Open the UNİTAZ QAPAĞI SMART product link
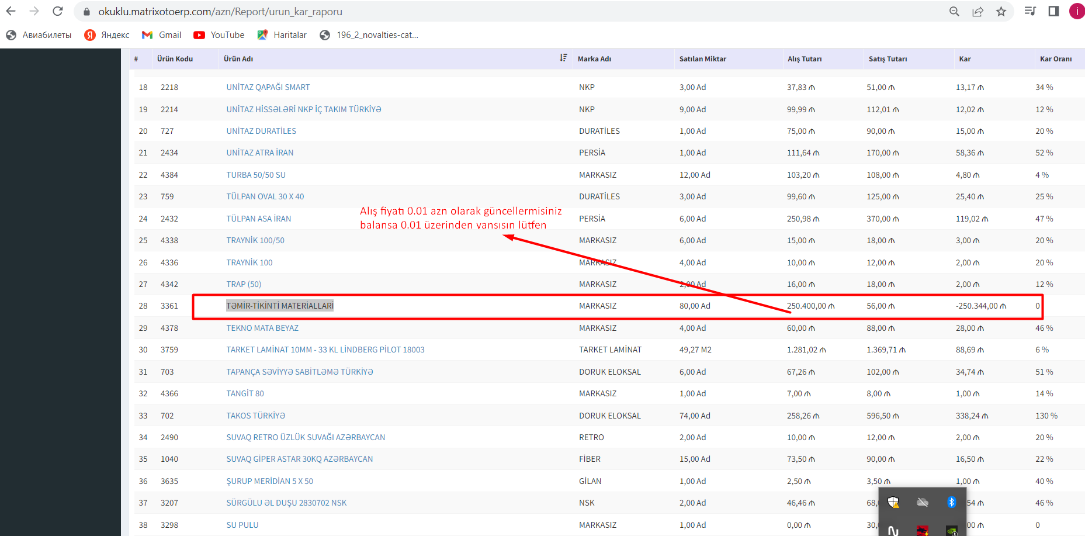Screen dimensions: 1085x536 tap(268, 87)
